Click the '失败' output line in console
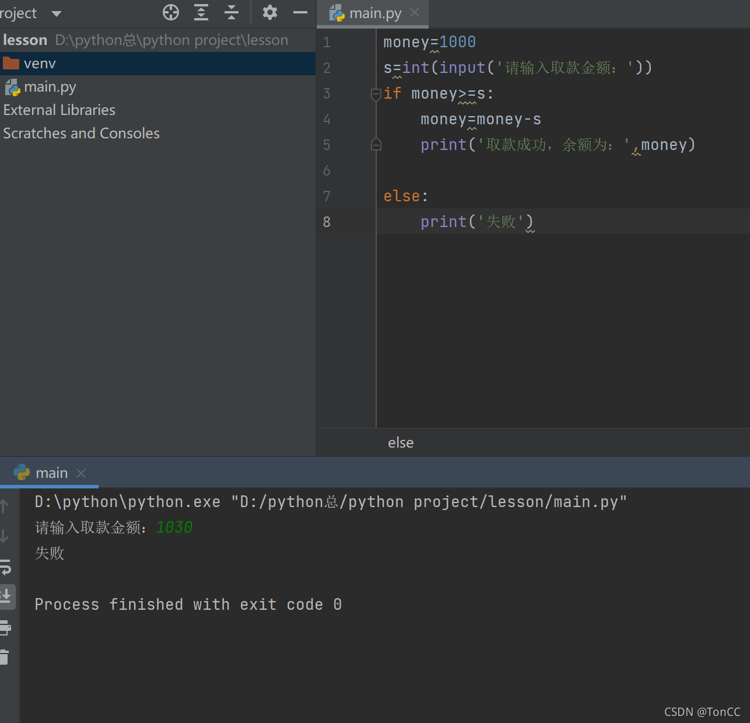 pyautogui.click(x=50, y=553)
